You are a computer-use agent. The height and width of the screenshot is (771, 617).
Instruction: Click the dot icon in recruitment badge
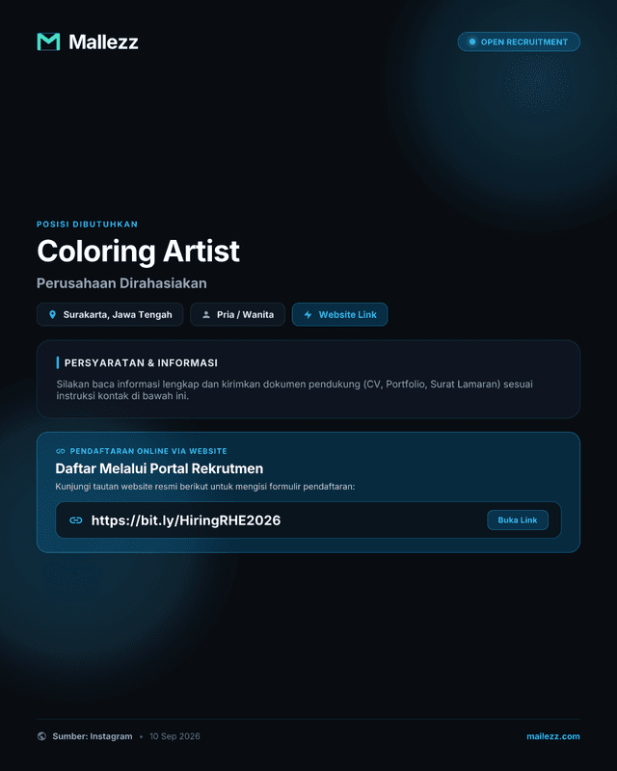pos(471,41)
